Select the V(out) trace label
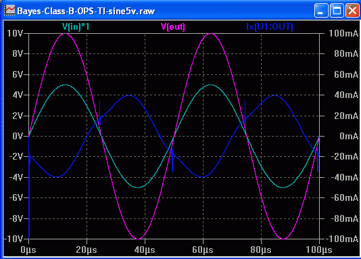The height and width of the screenshot is (259, 361). (173, 27)
